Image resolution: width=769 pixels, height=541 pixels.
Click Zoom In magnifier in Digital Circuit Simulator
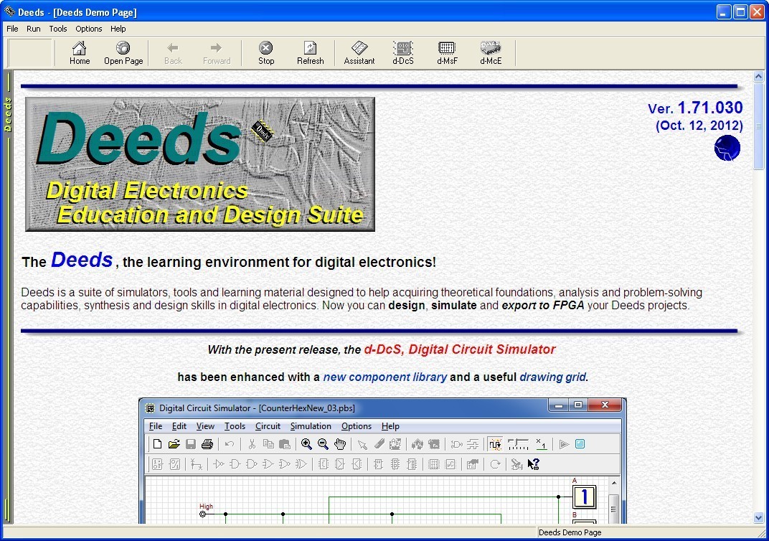pos(306,444)
